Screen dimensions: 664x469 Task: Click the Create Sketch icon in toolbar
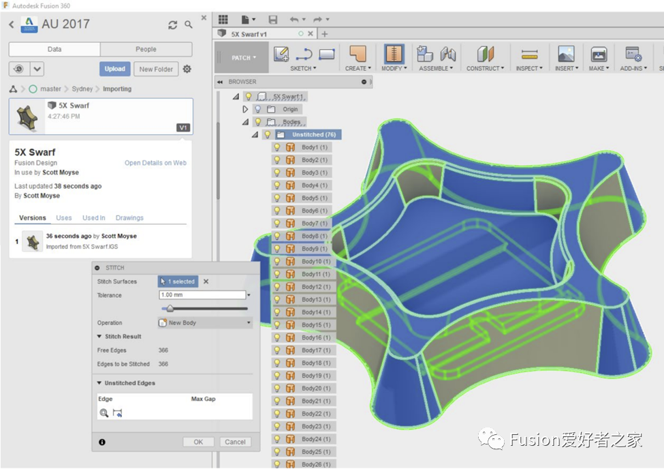[x=281, y=55]
